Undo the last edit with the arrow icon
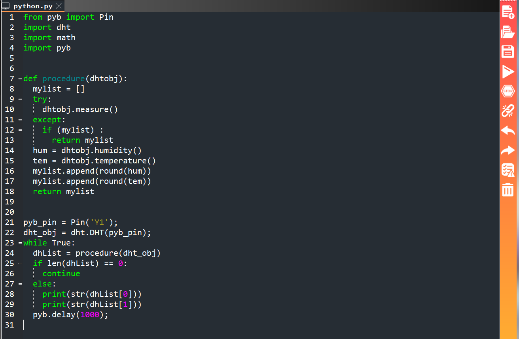 (508, 131)
